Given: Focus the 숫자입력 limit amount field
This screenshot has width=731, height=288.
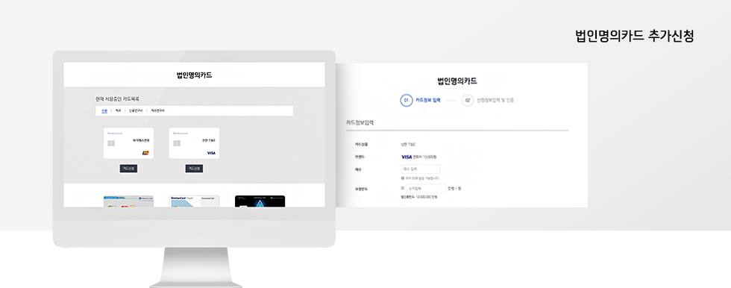Looking at the screenshot, I should 426,188.
